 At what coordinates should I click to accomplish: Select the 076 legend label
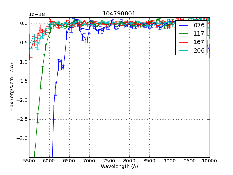pyautogui.click(x=199, y=25)
